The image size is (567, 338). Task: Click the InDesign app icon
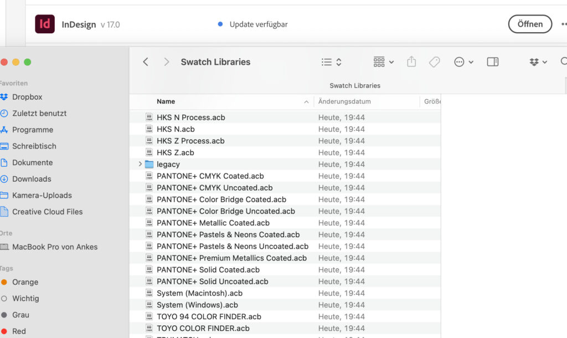click(x=45, y=24)
